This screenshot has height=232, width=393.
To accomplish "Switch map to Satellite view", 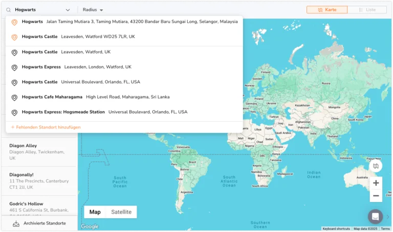I will tap(121, 212).
